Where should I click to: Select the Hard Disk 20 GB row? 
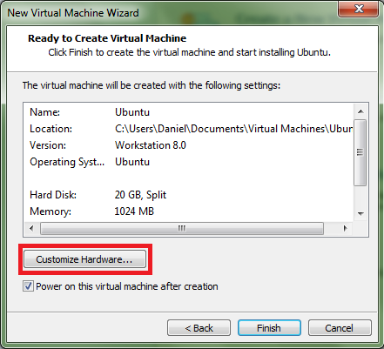[189, 195]
